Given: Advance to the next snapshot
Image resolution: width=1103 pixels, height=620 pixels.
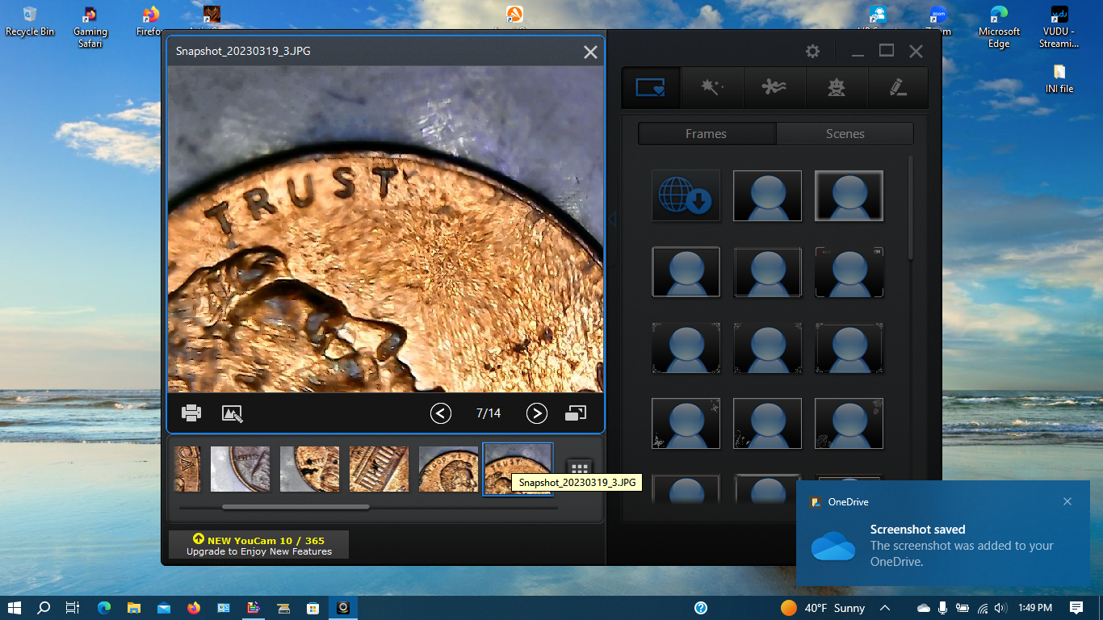Looking at the screenshot, I should (537, 413).
